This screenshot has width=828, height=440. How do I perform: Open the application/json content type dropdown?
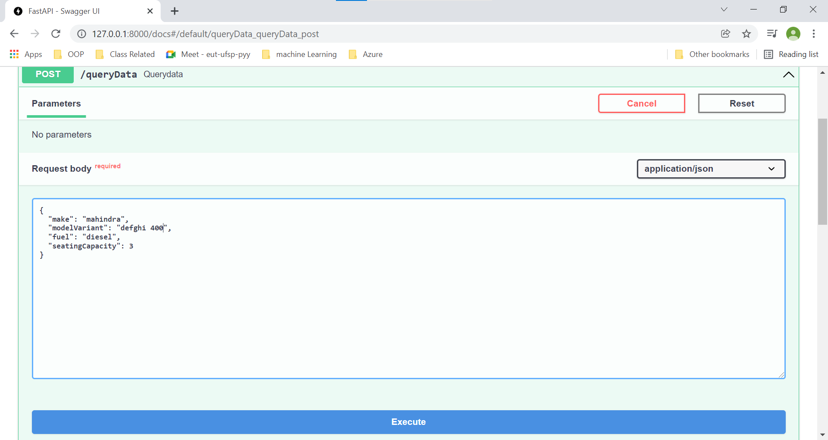pos(711,169)
